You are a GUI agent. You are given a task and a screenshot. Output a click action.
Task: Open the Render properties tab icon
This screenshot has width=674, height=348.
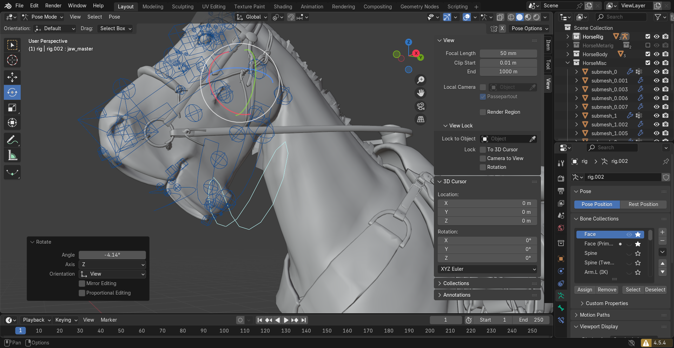coord(561,178)
